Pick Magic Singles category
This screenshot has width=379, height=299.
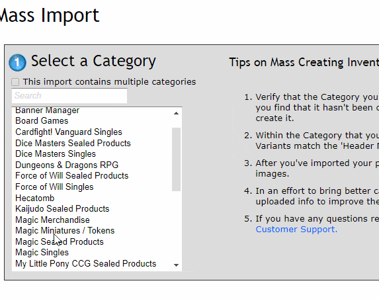[42, 252]
